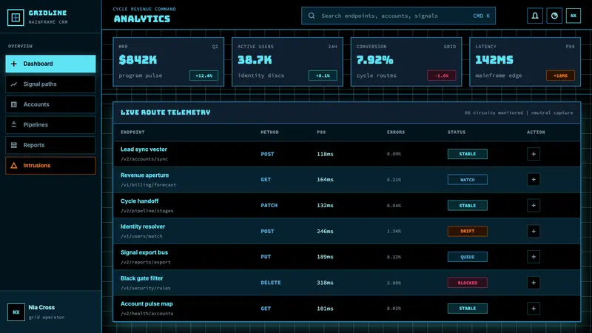Click the Reports icon in sidebar
592x333 pixels.
click(14, 145)
